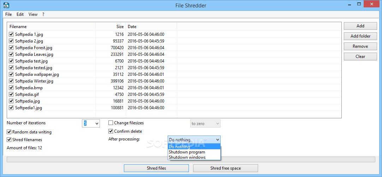Uncheck the Softpedia tested.jpg checkbox
Image resolution: width=382 pixels, height=177 pixels.
tap(11, 68)
